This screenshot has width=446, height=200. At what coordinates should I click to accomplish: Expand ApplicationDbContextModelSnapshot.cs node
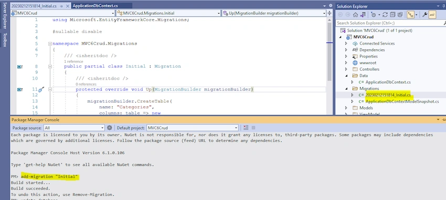tap(352, 101)
